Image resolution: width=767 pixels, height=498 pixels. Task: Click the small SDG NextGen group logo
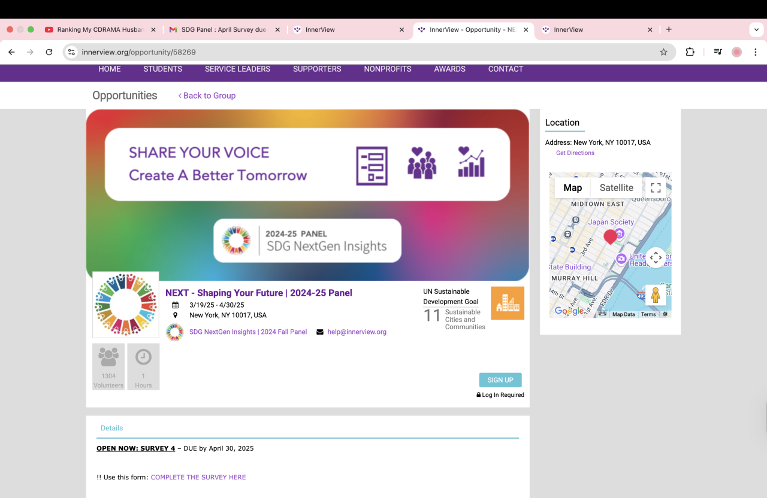(x=175, y=332)
